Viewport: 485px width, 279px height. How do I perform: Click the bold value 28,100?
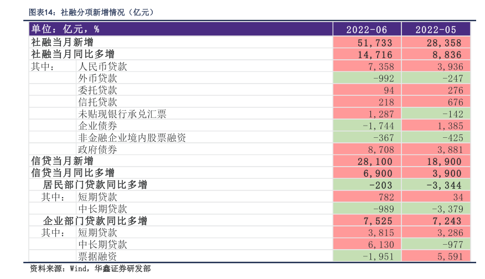click(367, 161)
